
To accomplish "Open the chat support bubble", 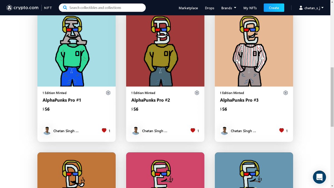I will pyautogui.click(x=319, y=177).
